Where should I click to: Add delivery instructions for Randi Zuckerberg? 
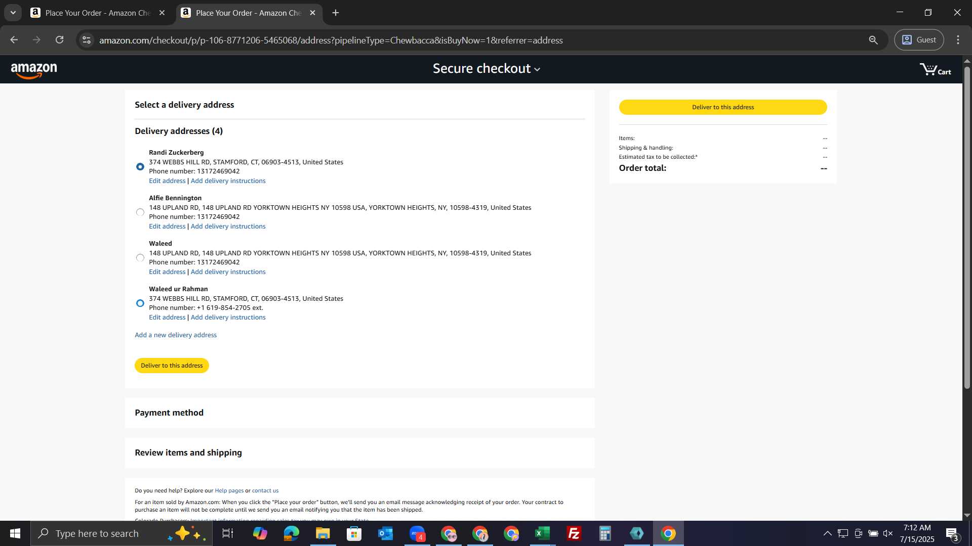click(x=228, y=181)
